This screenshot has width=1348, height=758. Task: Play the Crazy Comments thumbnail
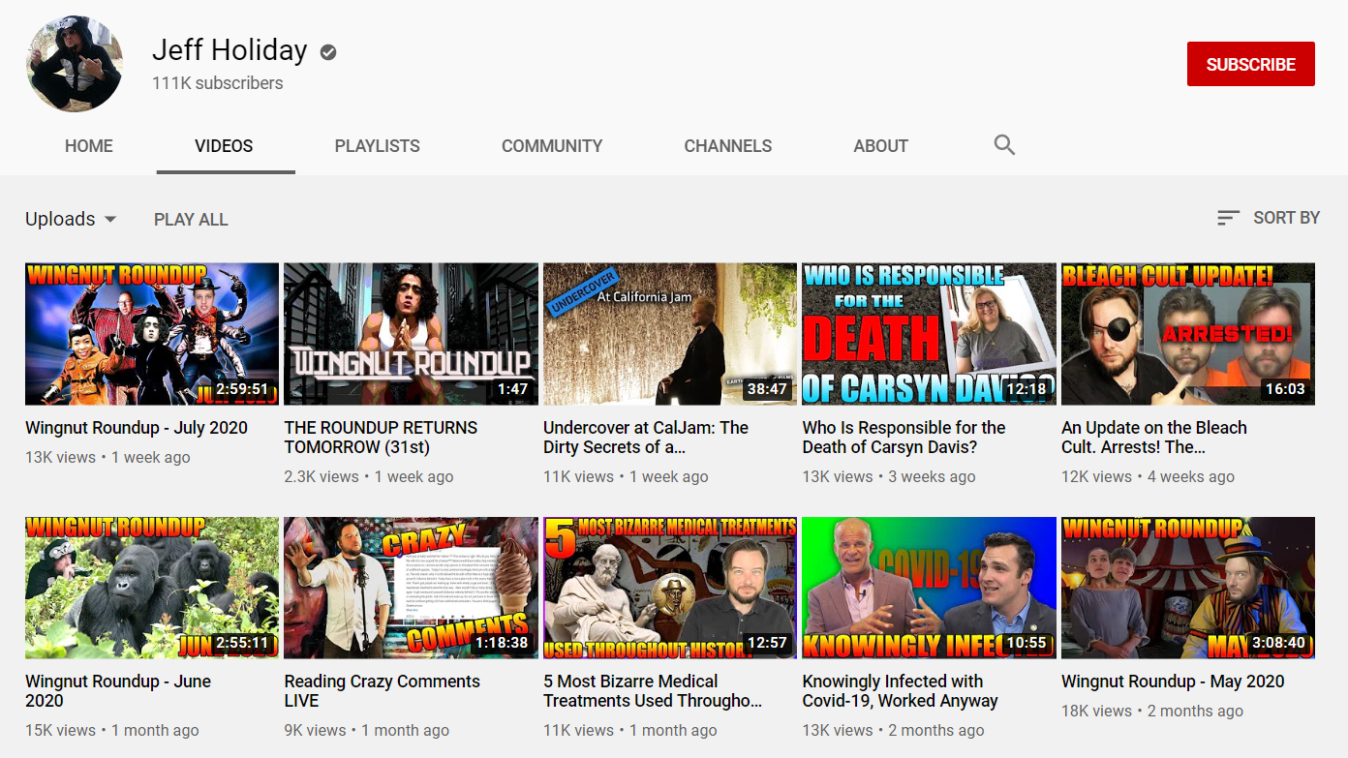(412, 588)
